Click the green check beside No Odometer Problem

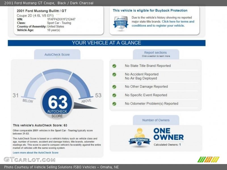click(x=114, y=104)
